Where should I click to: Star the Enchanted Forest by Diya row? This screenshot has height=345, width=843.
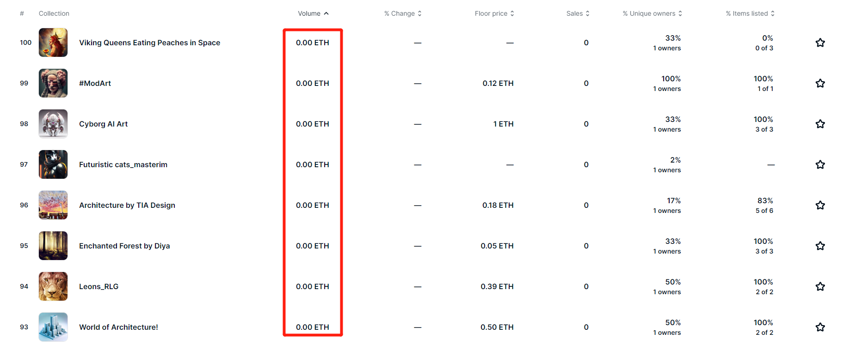click(820, 246)
